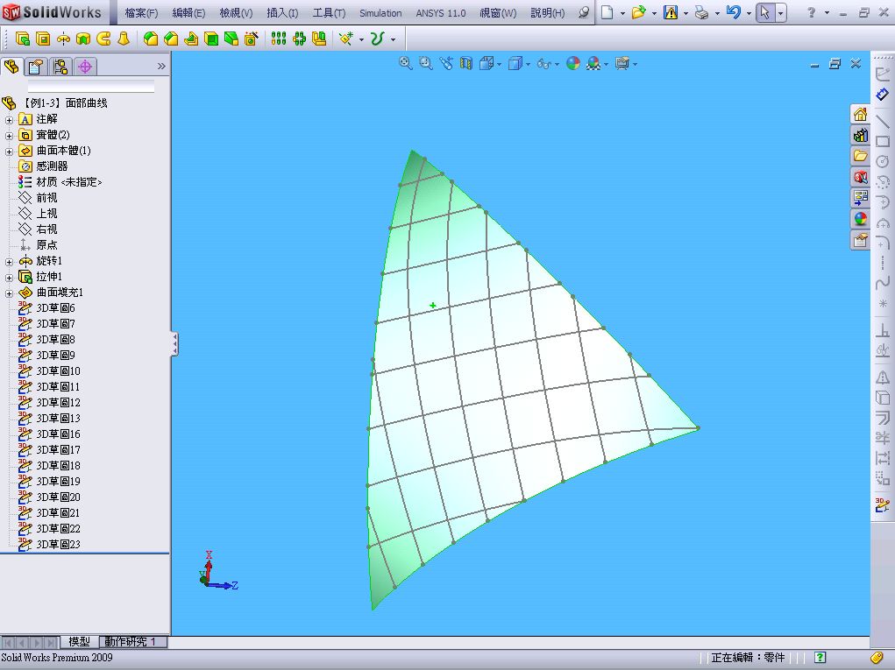
Task: Open SolidWorks Resources home pane icon
Action: (860, 114)
